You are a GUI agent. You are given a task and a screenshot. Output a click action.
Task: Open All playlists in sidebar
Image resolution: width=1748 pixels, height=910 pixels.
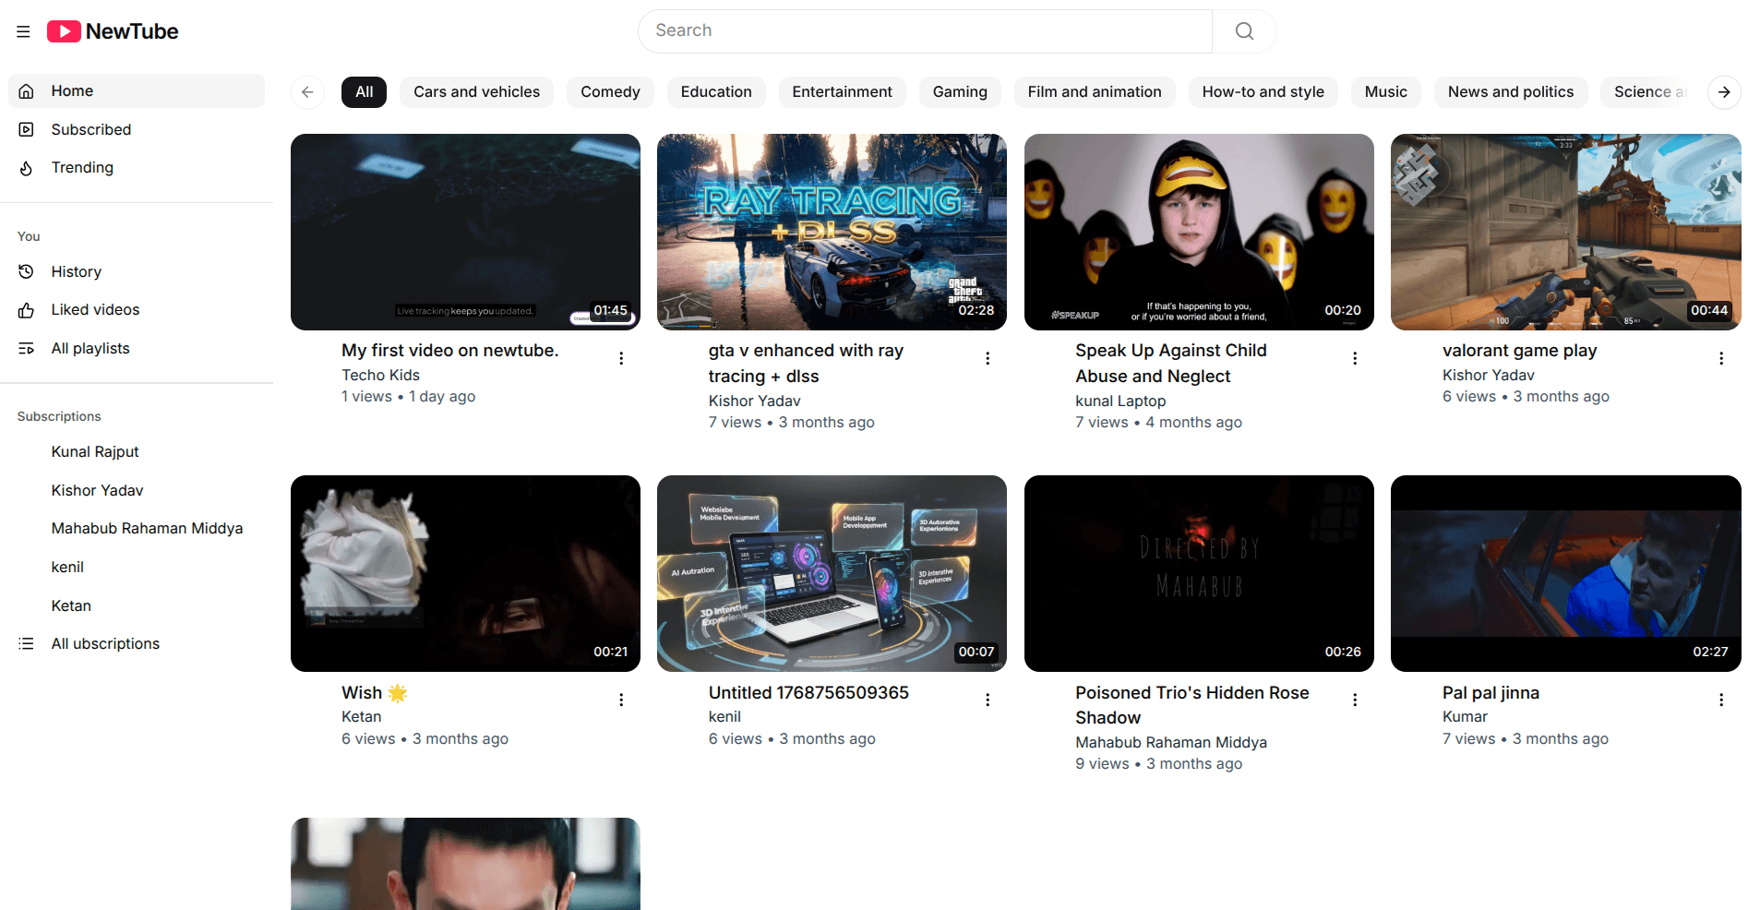coord(137,348)
